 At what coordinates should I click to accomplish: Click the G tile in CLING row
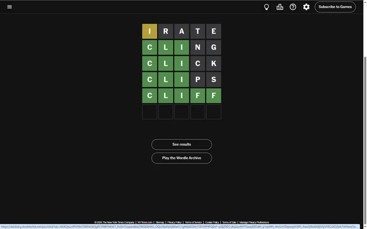click(x=214, y=48)
